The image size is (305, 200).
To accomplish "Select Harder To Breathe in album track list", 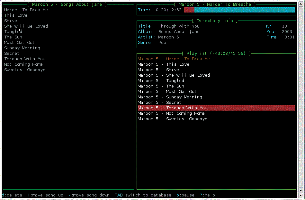I will pyautogui.click(x=26, y=10).
